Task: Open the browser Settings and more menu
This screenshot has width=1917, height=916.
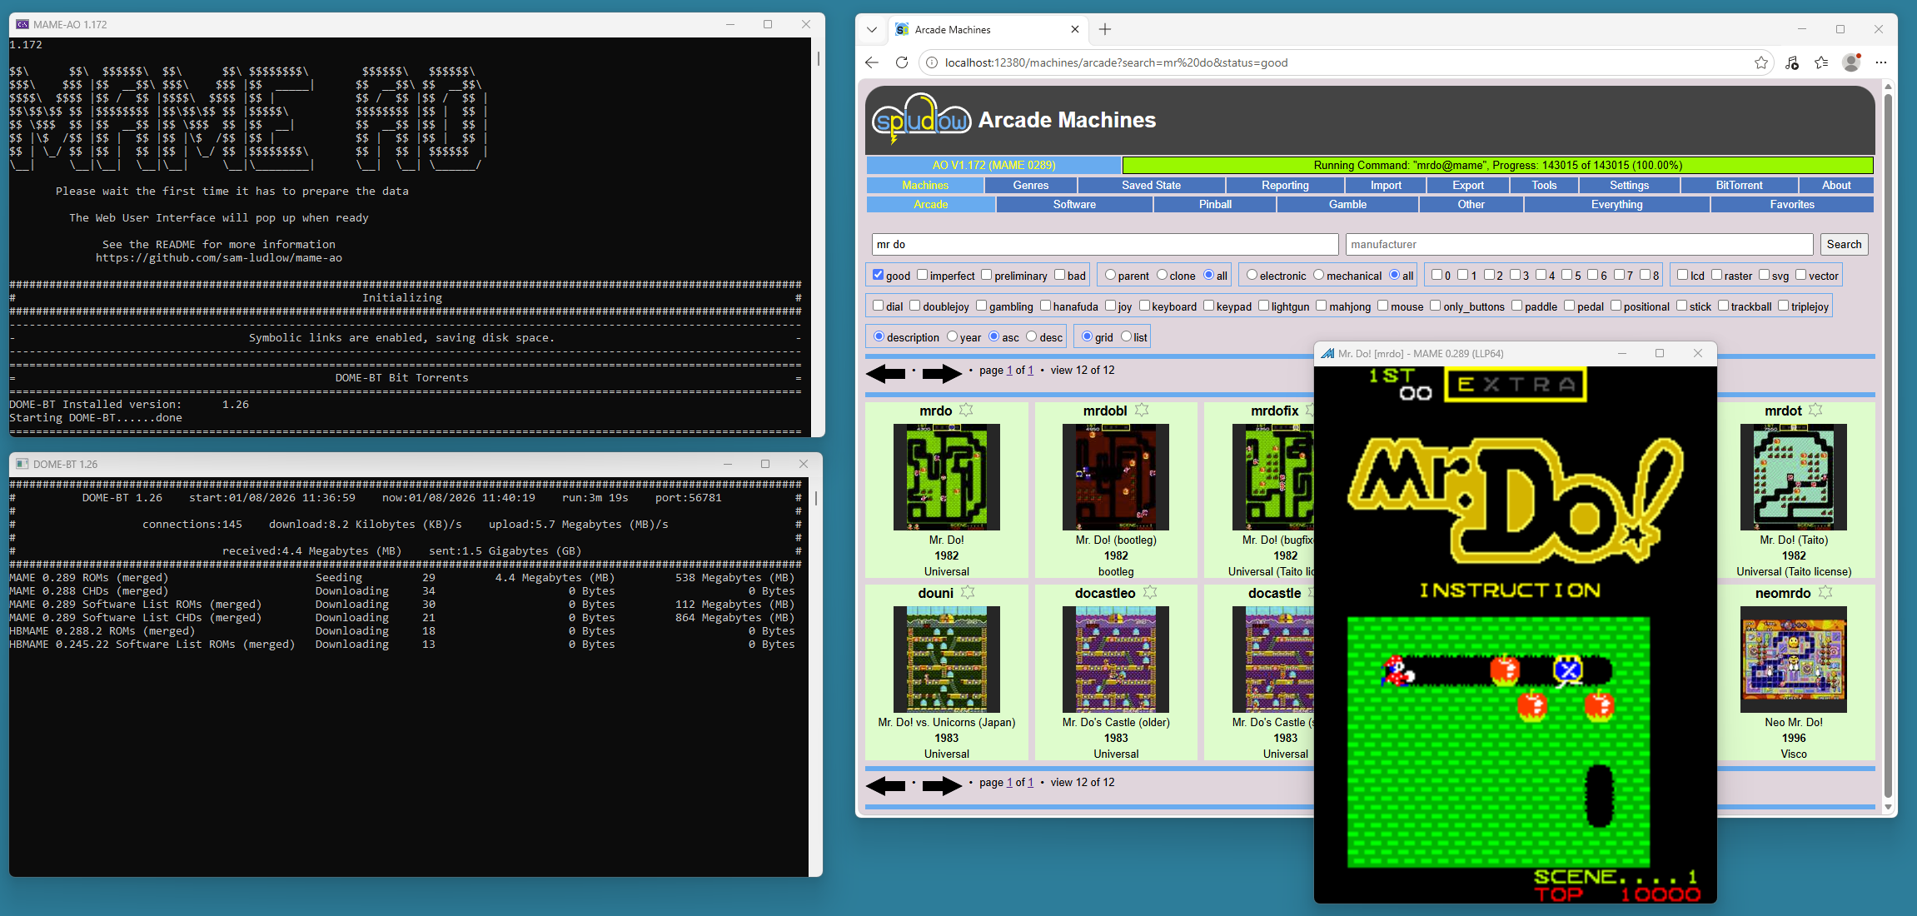Action: (x=1881, y=62)
